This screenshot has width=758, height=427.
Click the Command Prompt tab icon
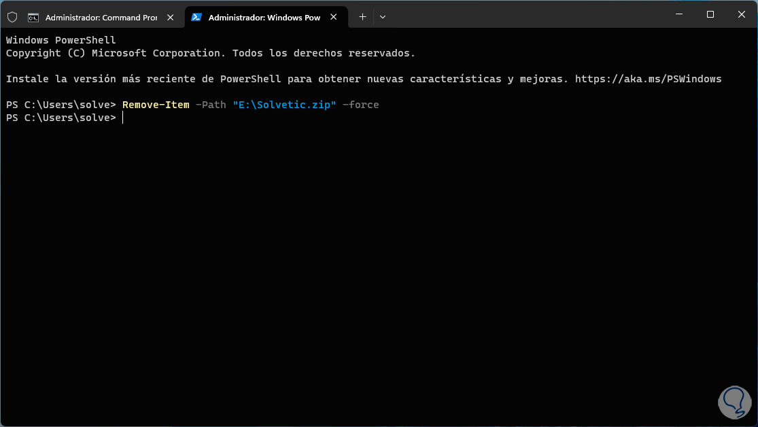(x=33, y=17)
